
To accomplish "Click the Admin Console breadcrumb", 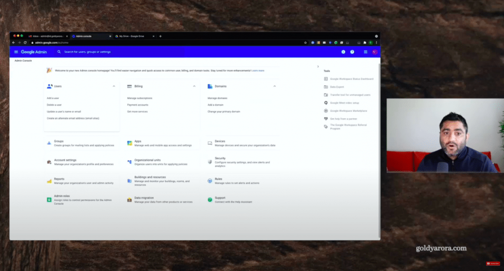I will [23, 60].
